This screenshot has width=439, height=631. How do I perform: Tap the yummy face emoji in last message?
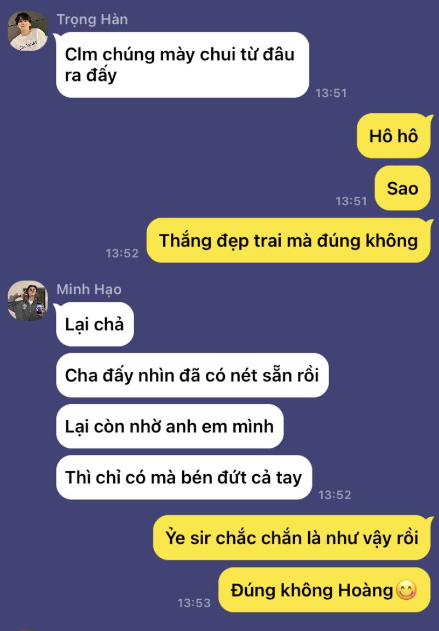406,591
